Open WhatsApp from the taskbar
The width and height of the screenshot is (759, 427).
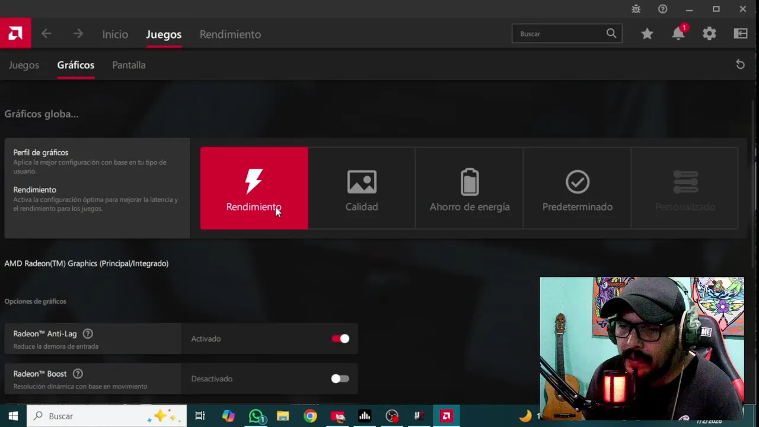coord(256,416)
